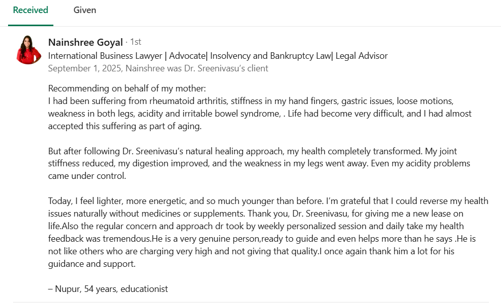
Task: Switch to the Given tab
Action: [85, 10]
